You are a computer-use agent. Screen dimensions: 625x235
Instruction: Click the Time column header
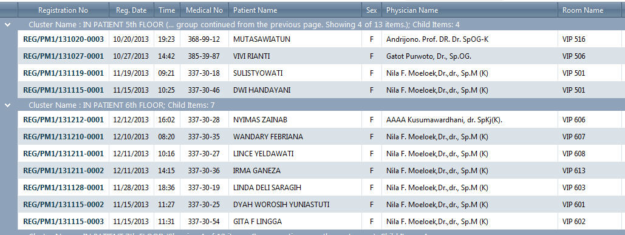coord(166,10)
